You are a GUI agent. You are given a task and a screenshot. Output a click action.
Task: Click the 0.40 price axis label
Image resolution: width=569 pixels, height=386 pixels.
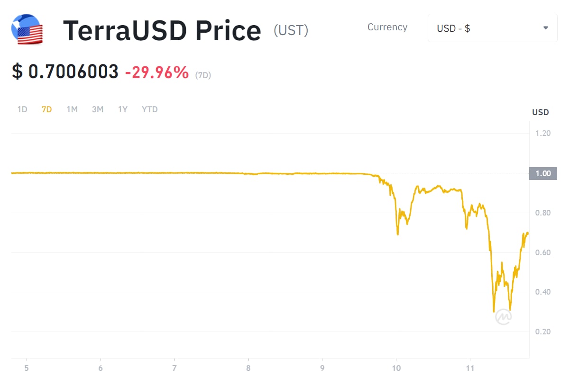coord(543,292)
